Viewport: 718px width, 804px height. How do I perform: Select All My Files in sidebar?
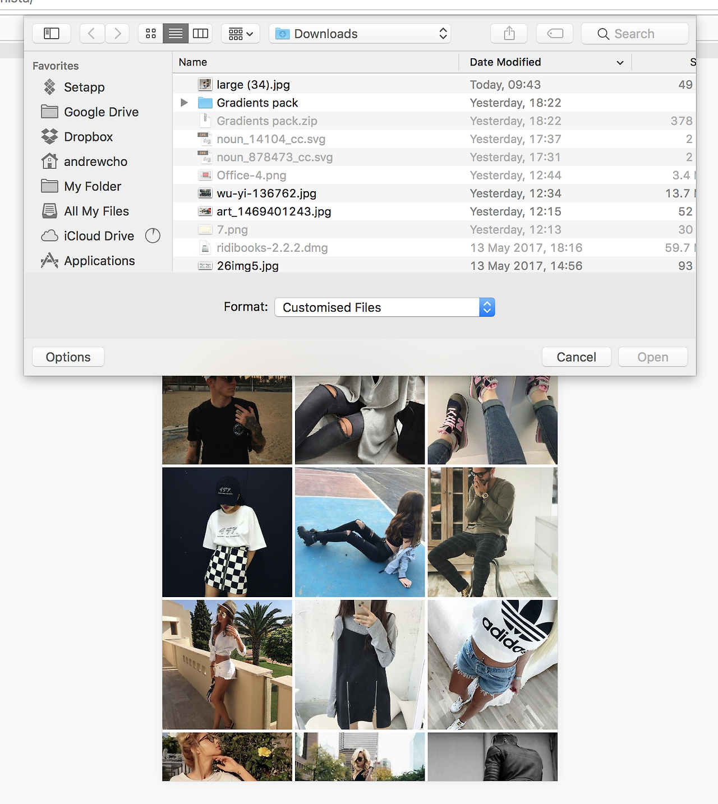point(96,211)
